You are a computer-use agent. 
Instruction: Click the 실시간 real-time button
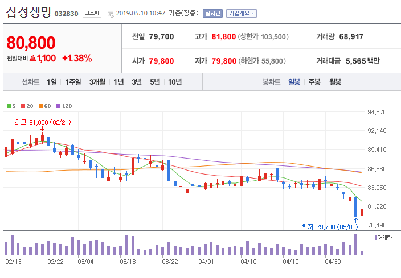pos(212,13)
